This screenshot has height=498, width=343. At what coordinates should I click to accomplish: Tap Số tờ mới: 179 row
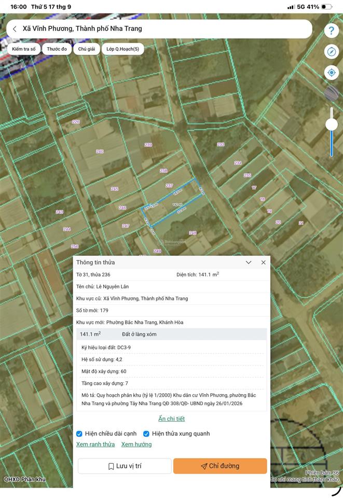[x=171, y=310]
